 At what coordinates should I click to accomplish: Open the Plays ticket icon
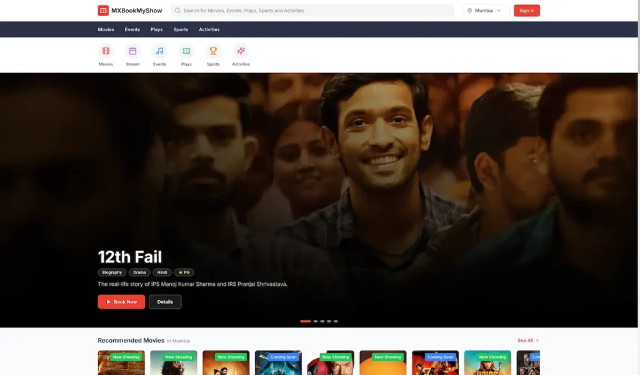click(x=186, y=51)
